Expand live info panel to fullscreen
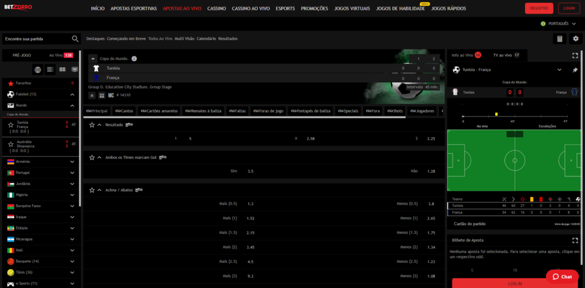 [575, 55]
